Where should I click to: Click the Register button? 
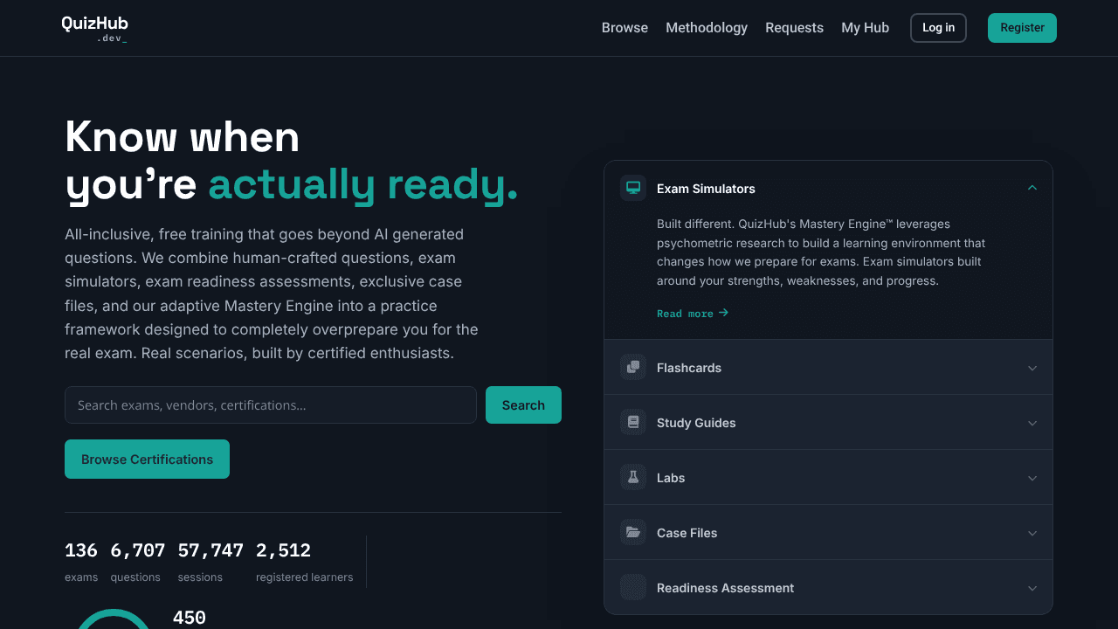coord(1022,28)
